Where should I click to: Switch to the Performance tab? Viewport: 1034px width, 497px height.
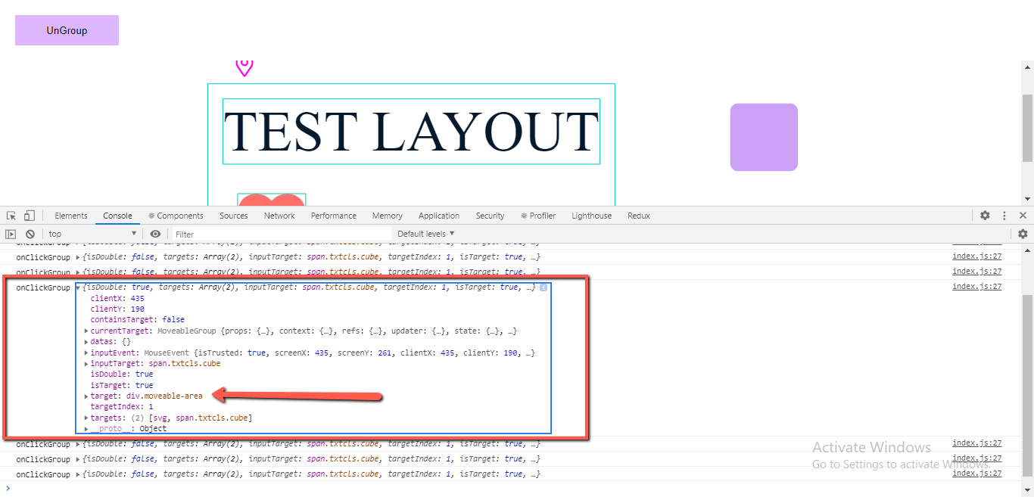tap(333, 216)
